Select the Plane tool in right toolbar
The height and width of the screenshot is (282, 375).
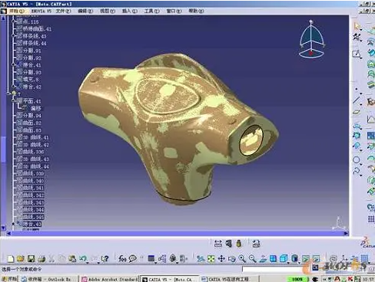tap(357, 112)
